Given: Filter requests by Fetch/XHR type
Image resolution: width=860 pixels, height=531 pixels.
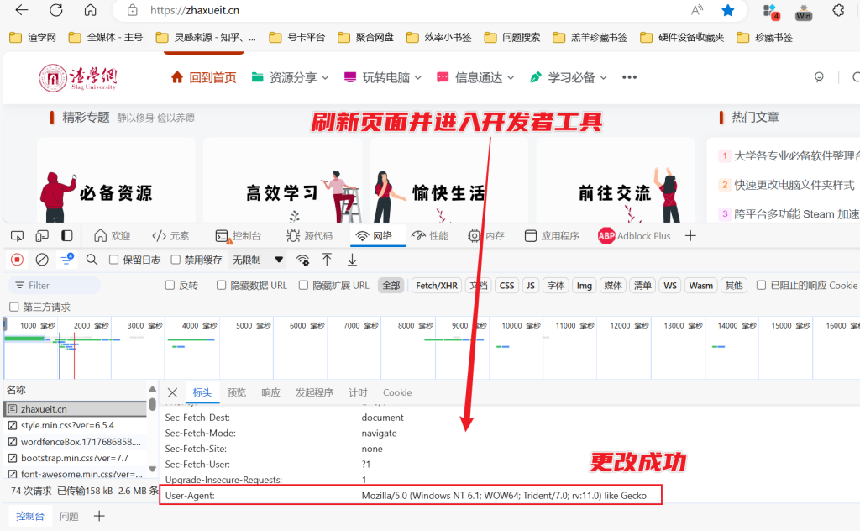Looking at the screenshot, I should [436, 285].
